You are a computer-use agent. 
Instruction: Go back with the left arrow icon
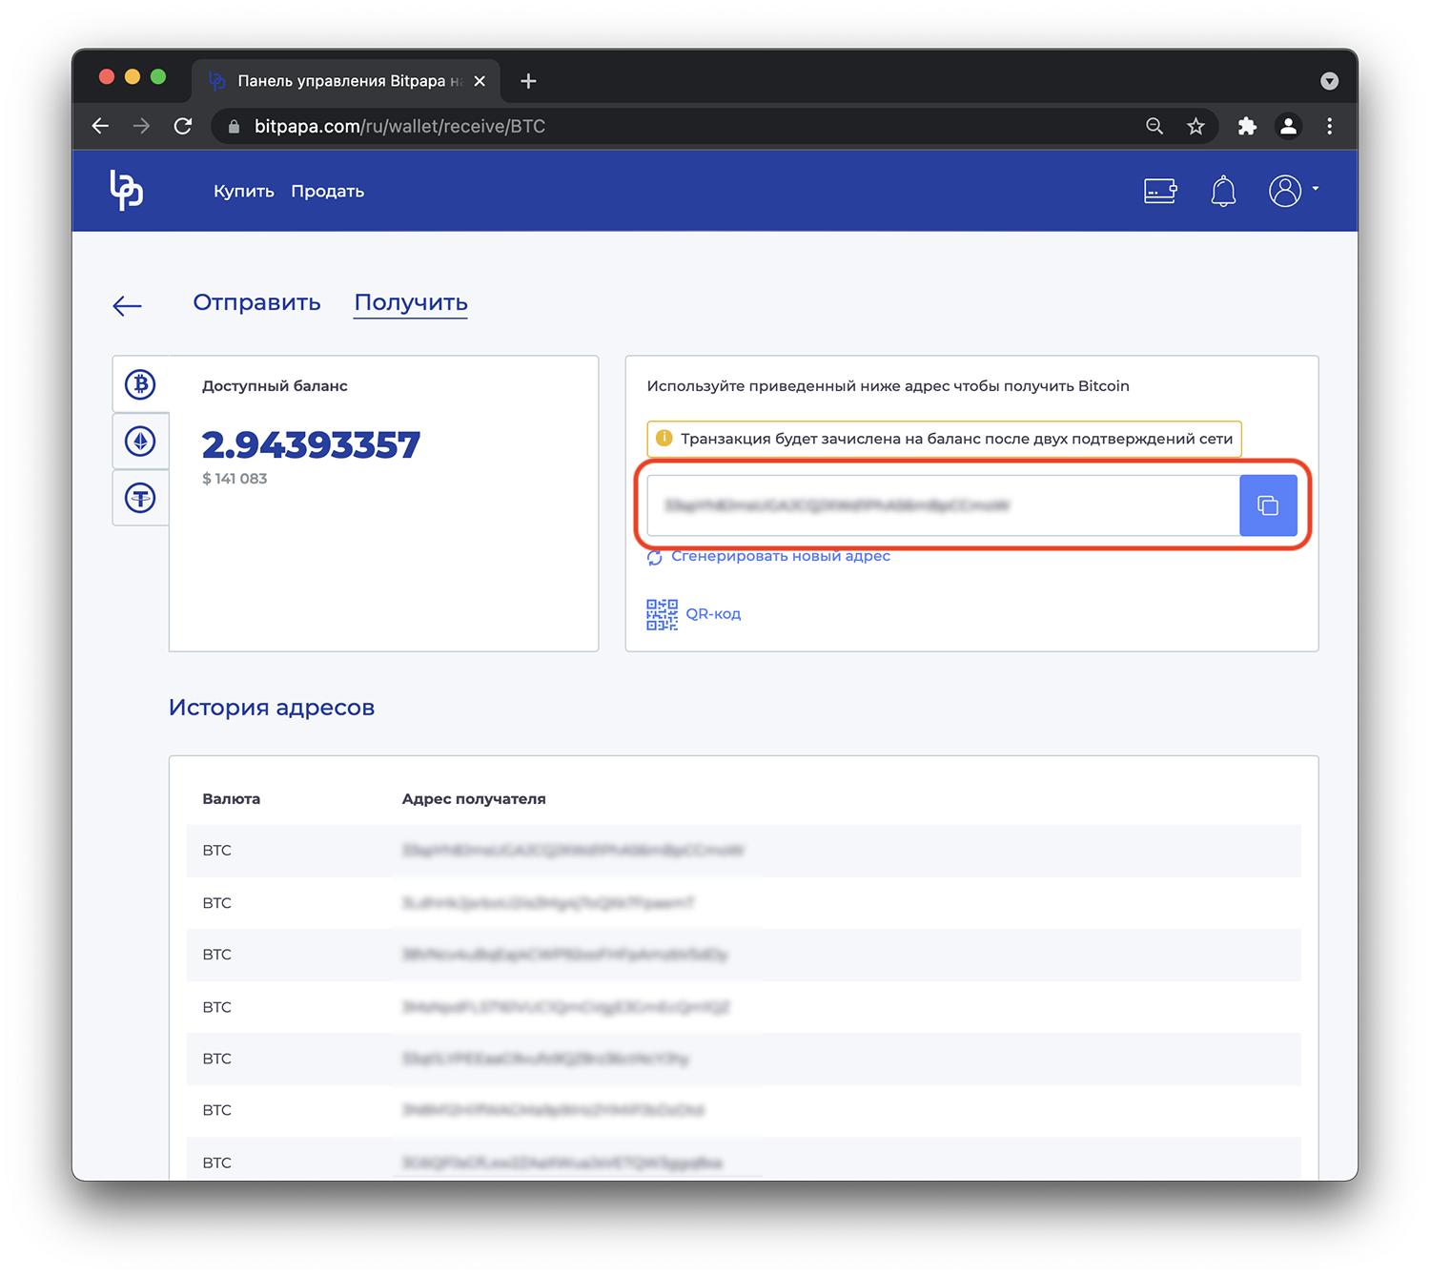[x=127, y=305]
